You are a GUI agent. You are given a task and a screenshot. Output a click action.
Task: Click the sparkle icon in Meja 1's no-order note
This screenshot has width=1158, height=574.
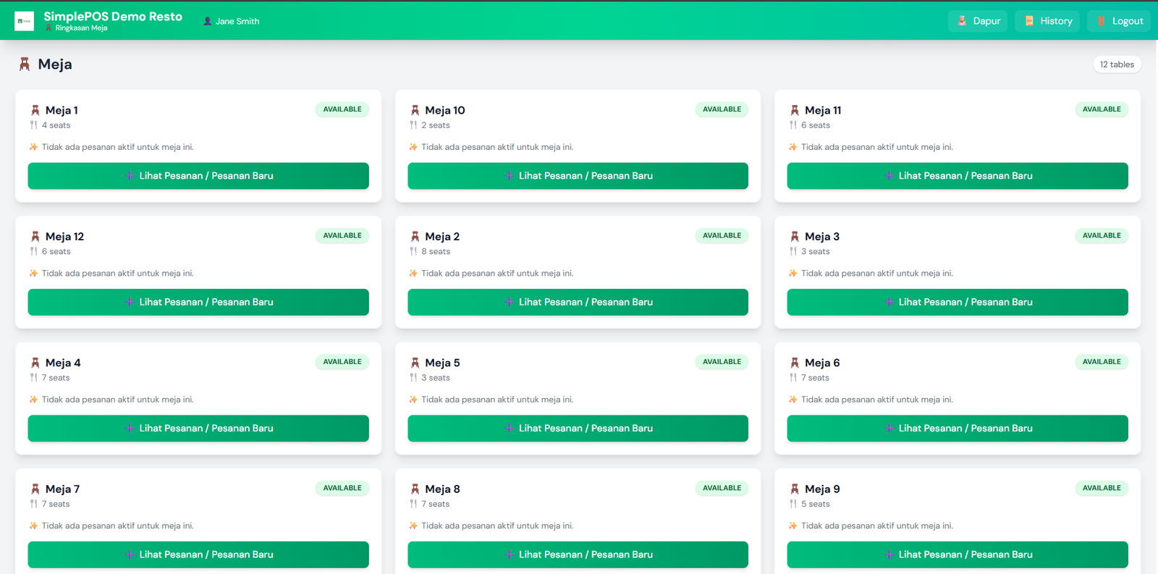tap(33, 147)
